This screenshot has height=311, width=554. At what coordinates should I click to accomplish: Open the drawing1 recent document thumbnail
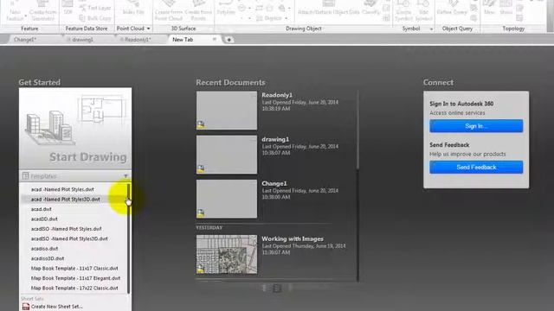(x=227, y=155)
